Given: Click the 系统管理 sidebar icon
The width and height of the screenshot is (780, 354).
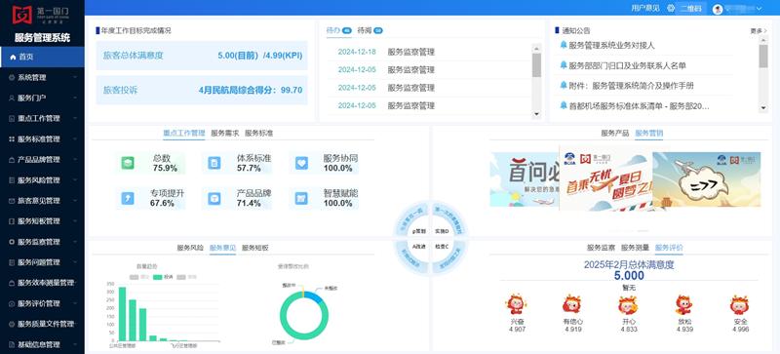Looking at the screenshot, I should tap(12, 78).
